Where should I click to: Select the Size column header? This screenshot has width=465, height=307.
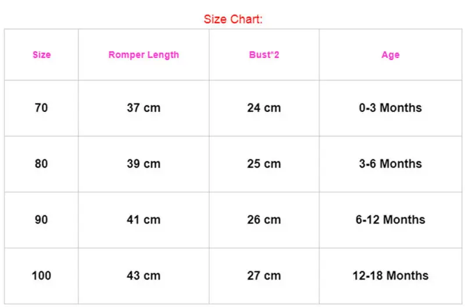click(41, 55)
